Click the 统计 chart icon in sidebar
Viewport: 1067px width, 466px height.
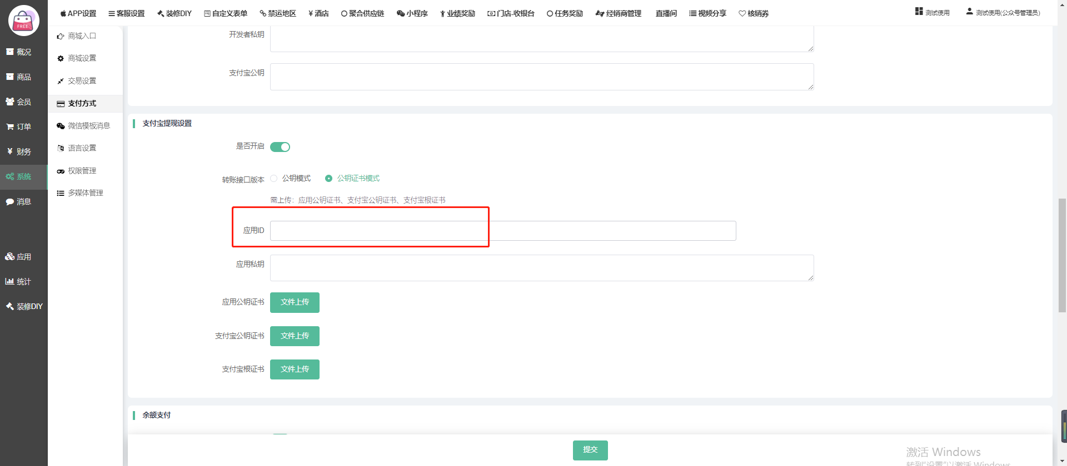10,282
